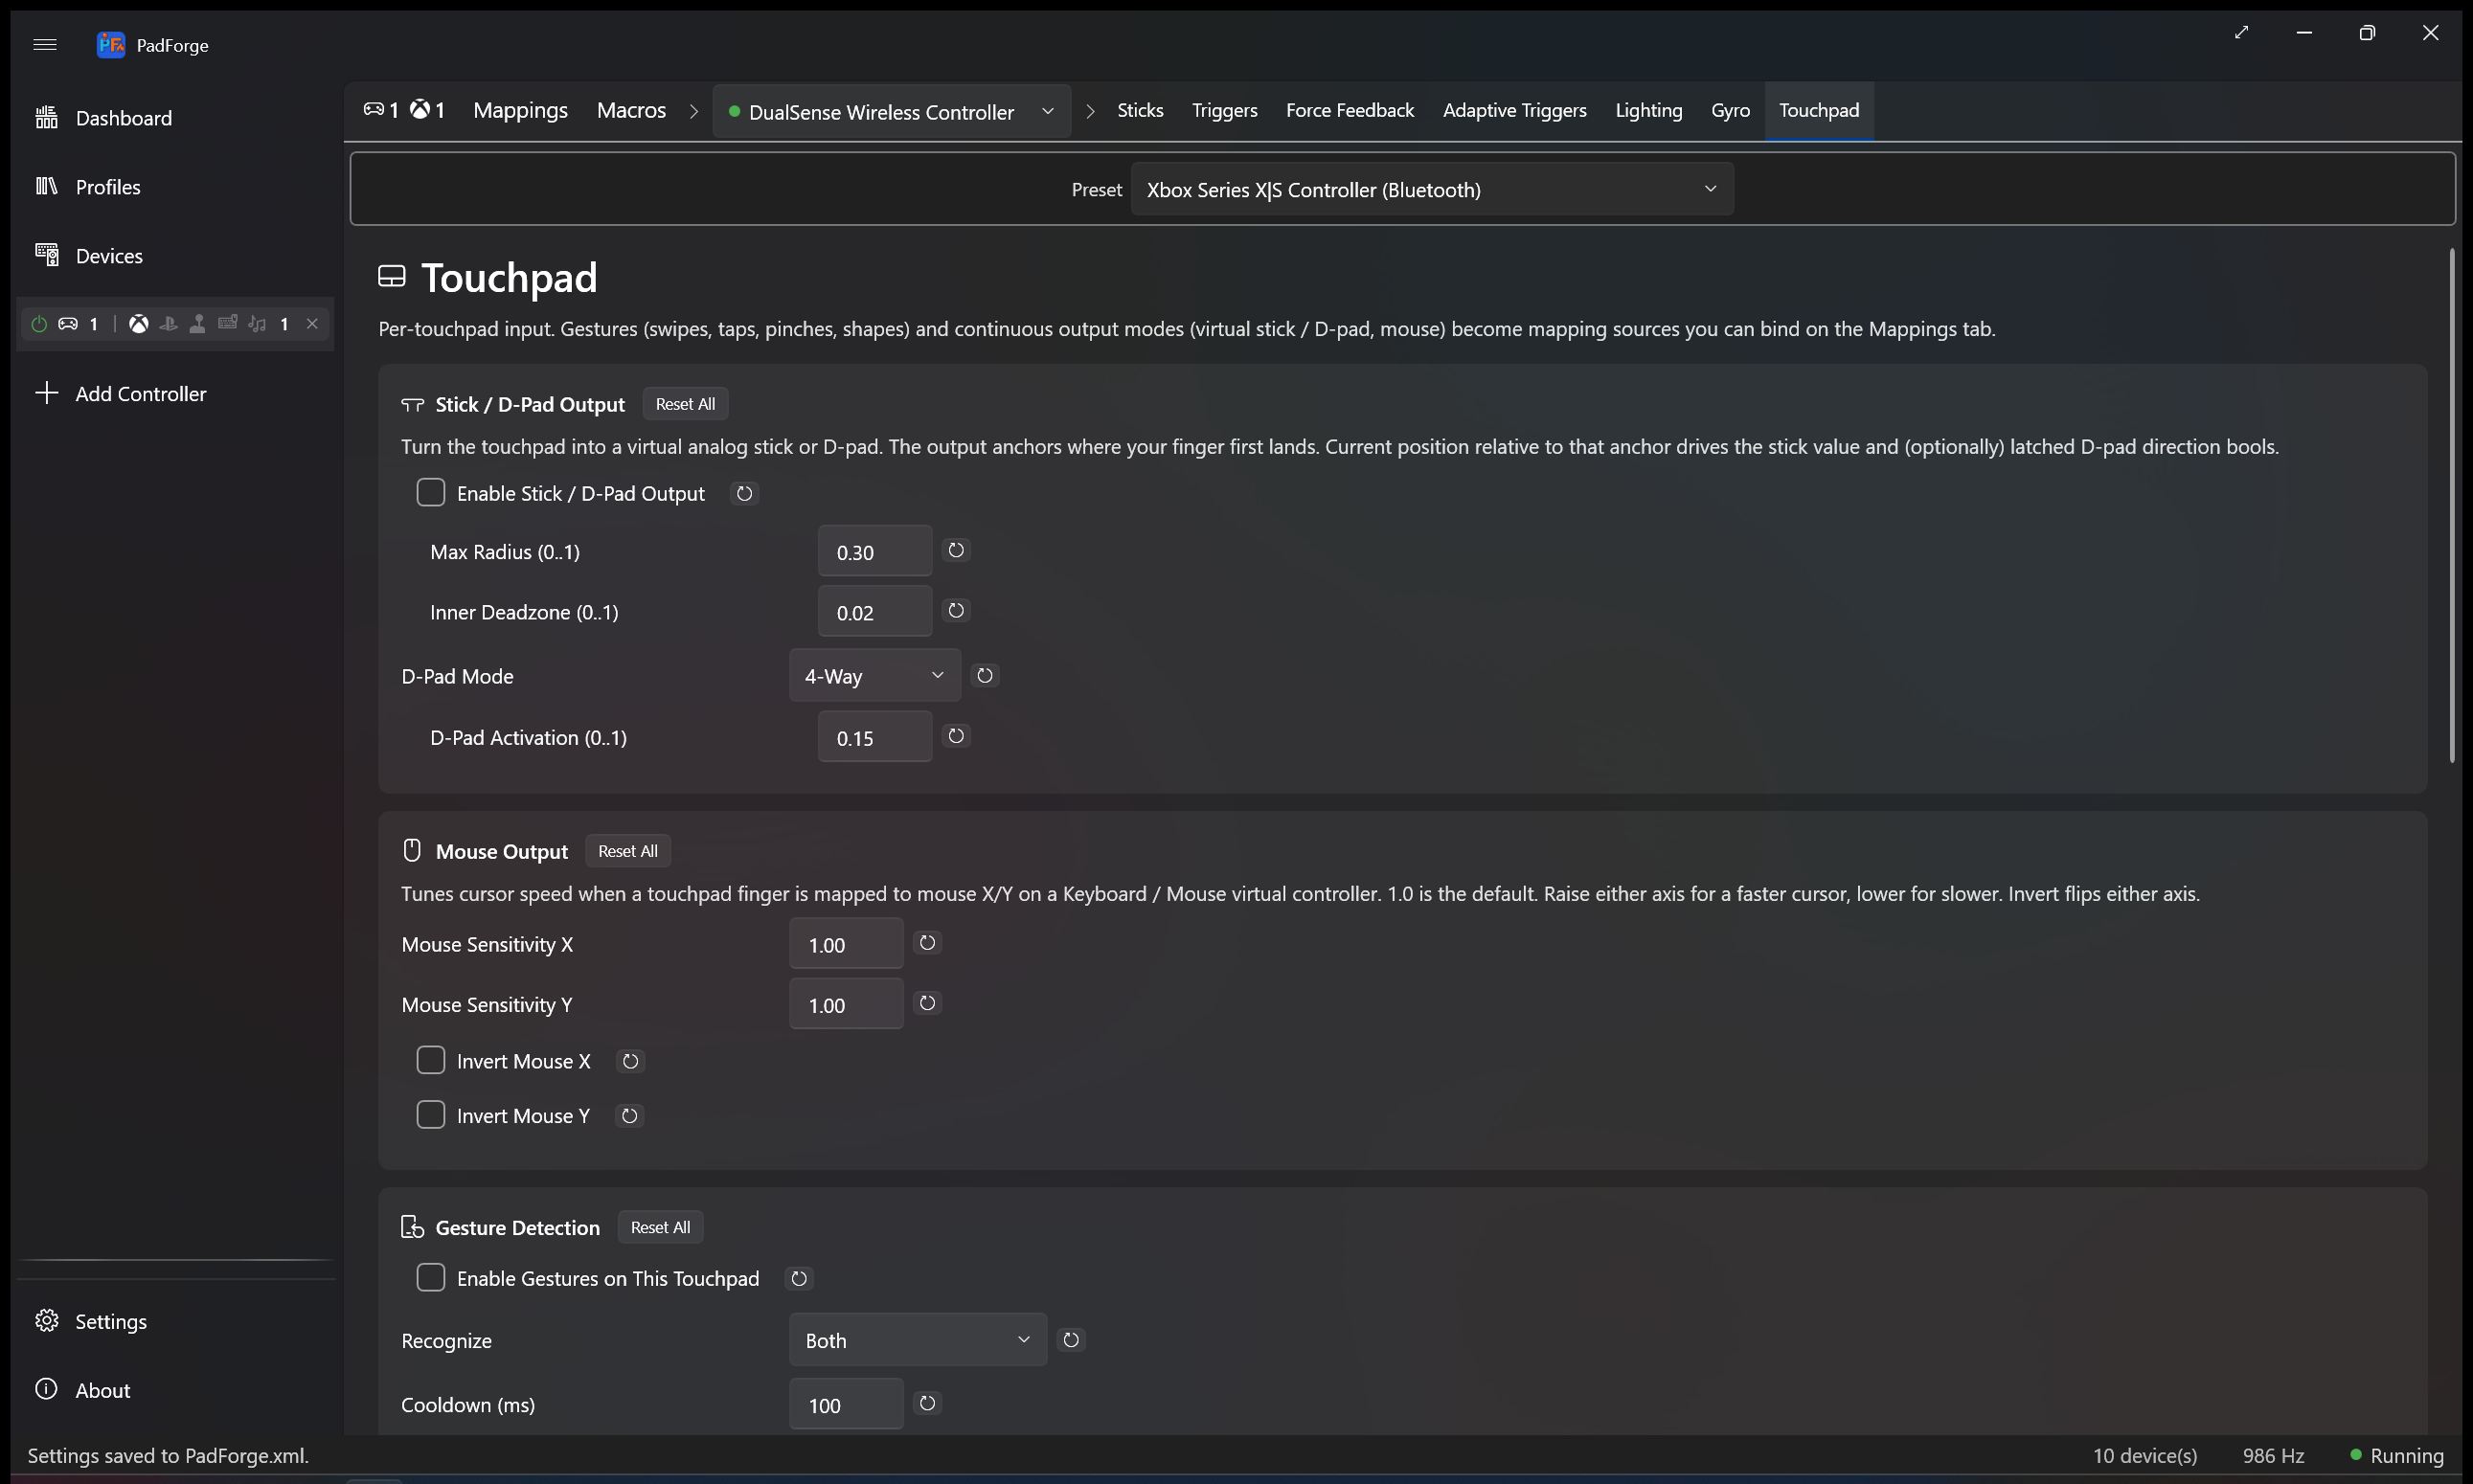Select the PlayStation output type icon
Viewport: 2473px width, 1484px height.
coord(168,324)
